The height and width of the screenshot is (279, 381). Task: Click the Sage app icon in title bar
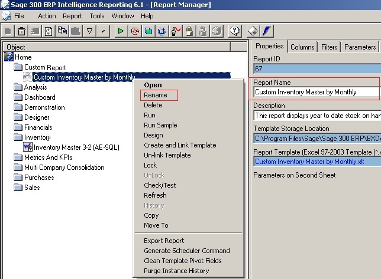[x=5, y=5]
